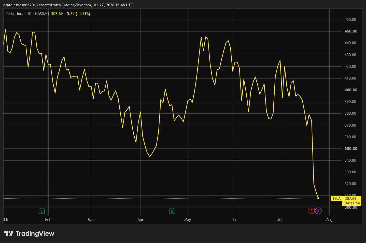This screenshot has width=366, height=243.
Task: Click the green earnings icon near Feb
Action: coord(41,211)
